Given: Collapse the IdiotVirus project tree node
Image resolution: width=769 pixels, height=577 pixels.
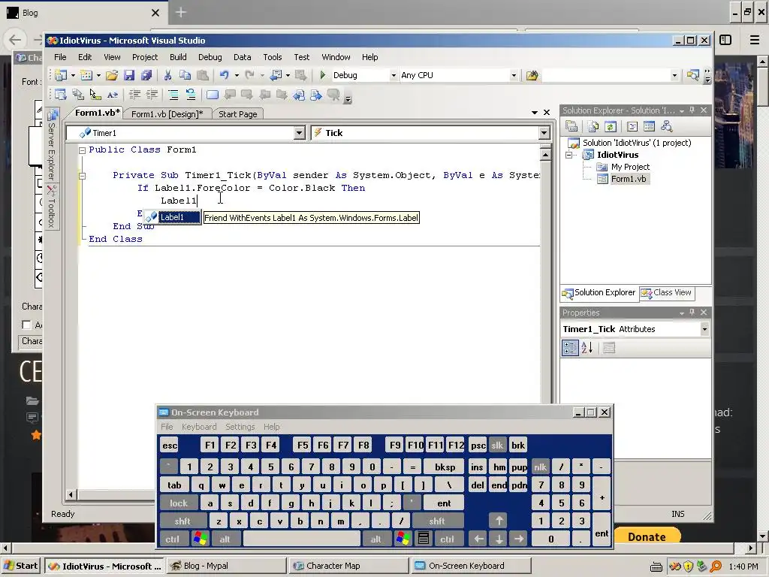Looking at the screenshot, I should click(569, 155).
